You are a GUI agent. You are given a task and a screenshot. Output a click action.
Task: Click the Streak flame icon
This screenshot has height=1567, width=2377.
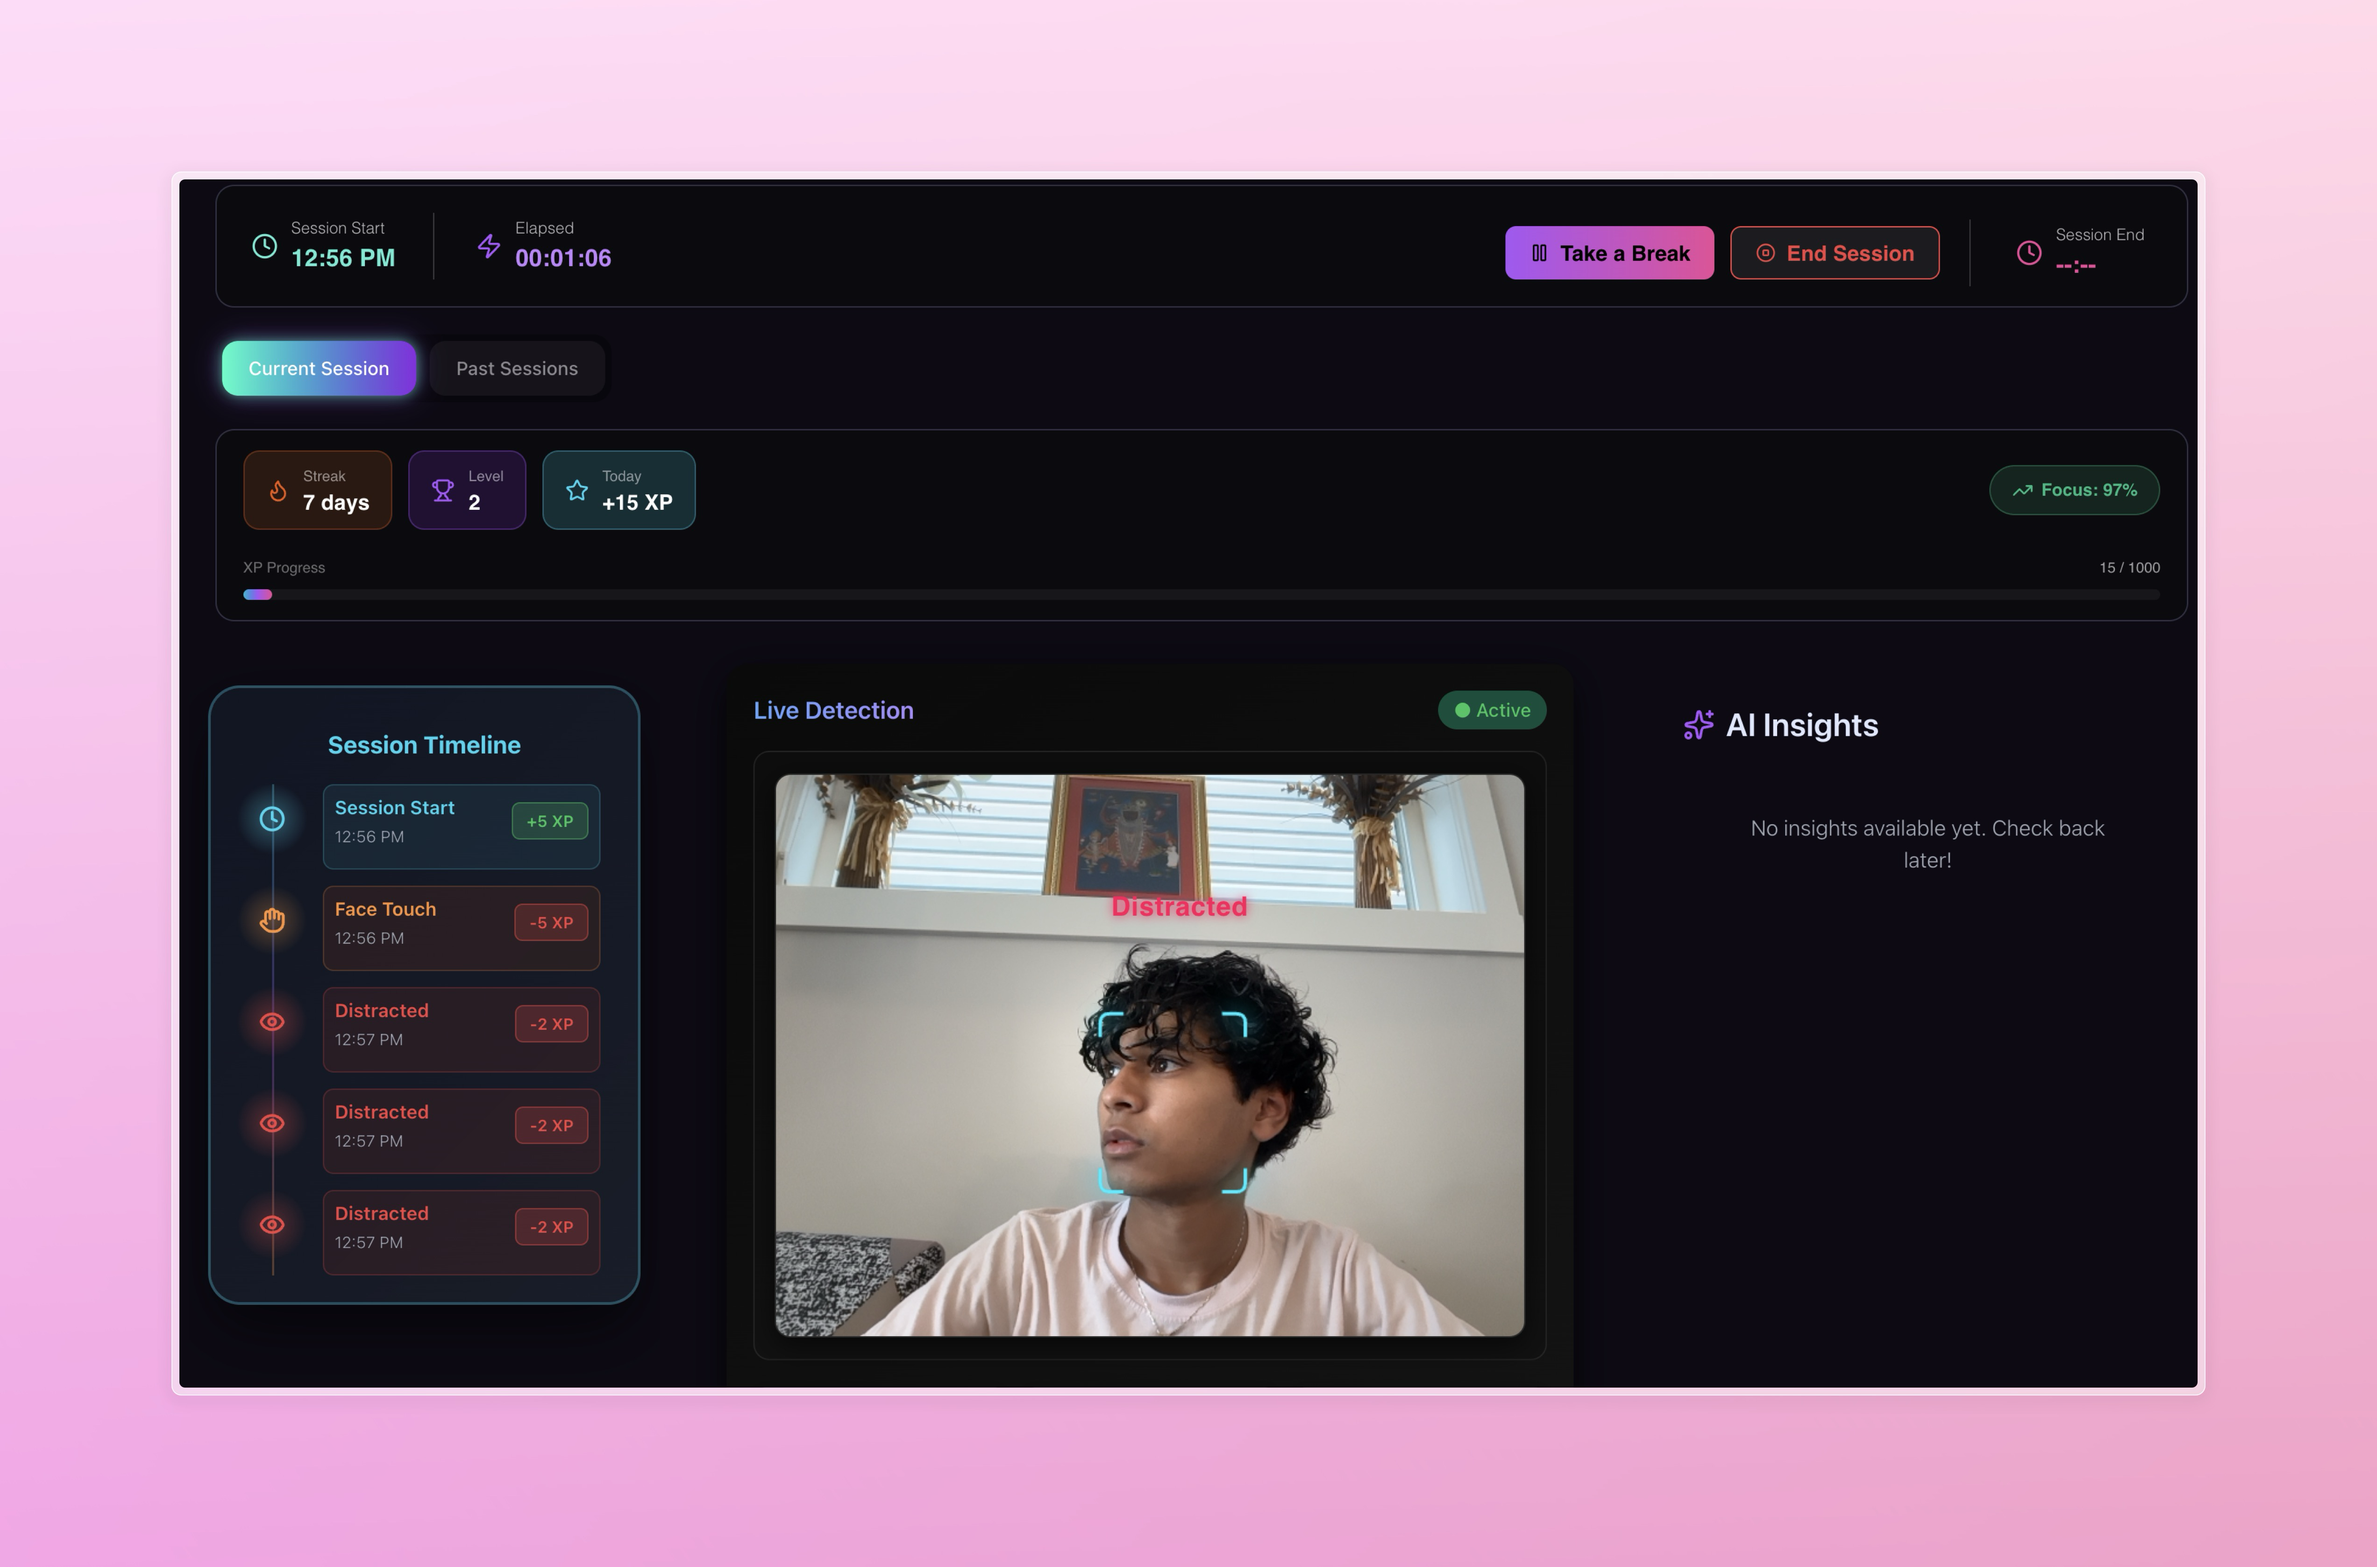278,491
